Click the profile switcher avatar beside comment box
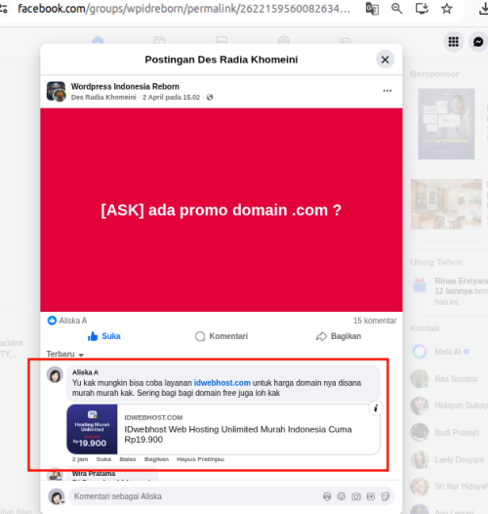Viewport: 488px width, 514px height. [57, 496]
